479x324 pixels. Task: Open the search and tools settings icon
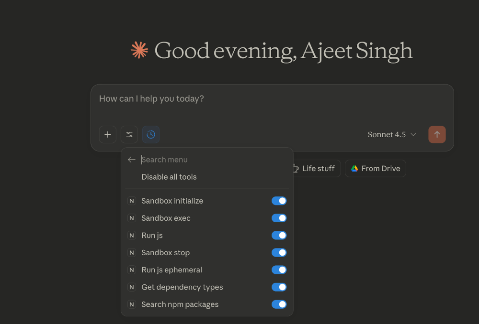(x=129, y=135)
